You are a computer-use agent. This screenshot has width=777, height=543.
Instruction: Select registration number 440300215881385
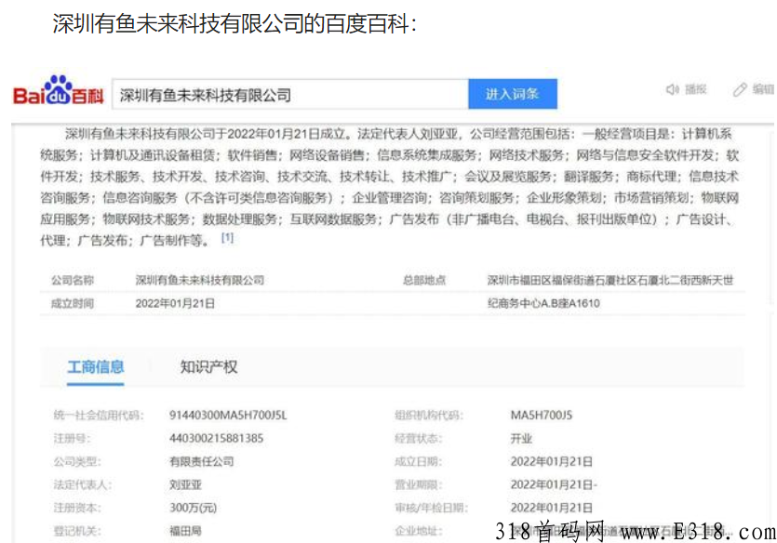[216, 438]
